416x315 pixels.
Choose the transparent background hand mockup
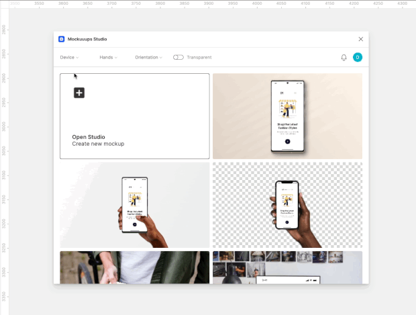(x=287, y=205)
